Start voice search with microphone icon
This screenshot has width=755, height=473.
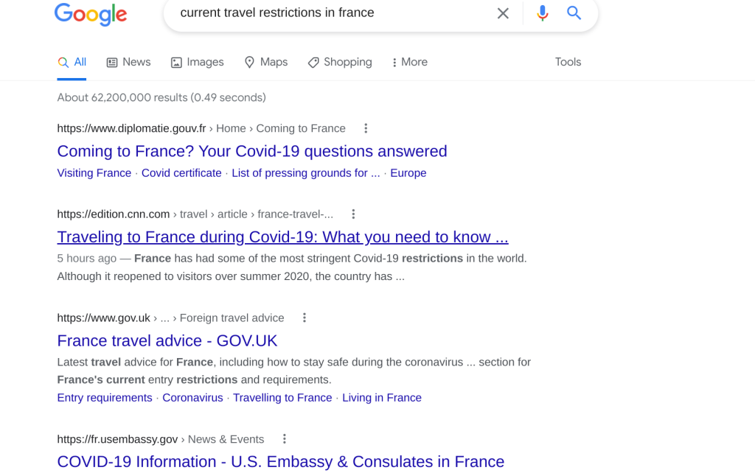pyautogui.click(x=543, y=13)
